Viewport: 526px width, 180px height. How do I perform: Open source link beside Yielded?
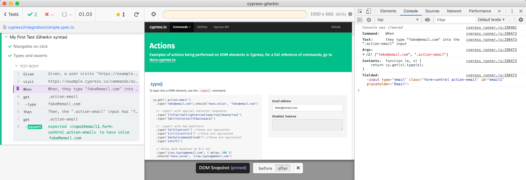[491, 75]
